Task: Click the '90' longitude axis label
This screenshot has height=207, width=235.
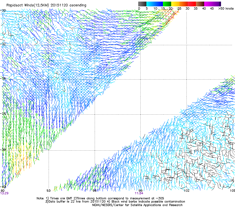Action: [3, 190]
